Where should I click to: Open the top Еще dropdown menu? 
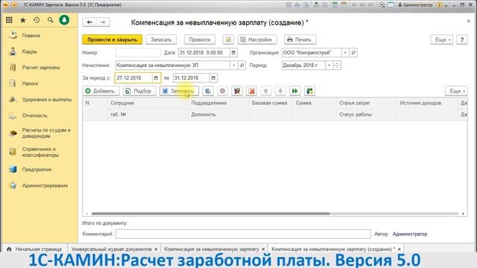442,39
